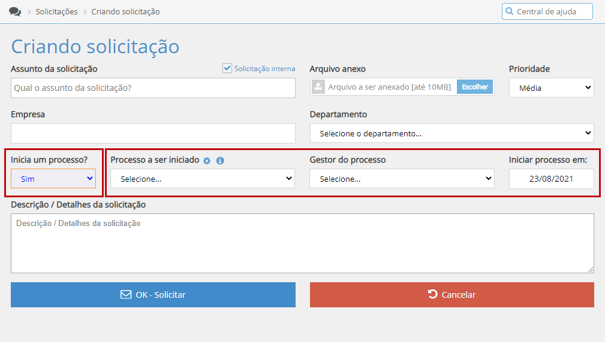Click the Criando solicitação breadcrumb item

125,11
